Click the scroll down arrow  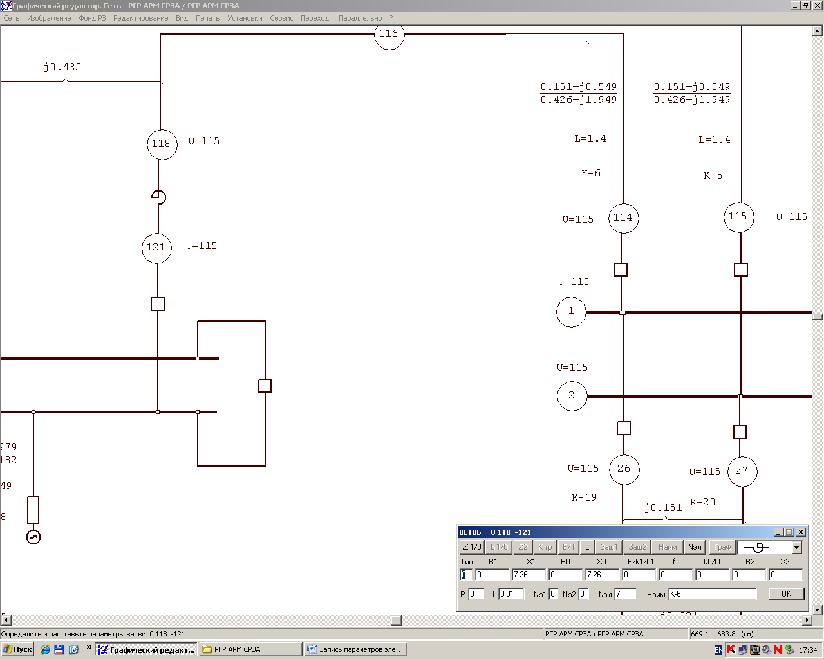(818, 609)
